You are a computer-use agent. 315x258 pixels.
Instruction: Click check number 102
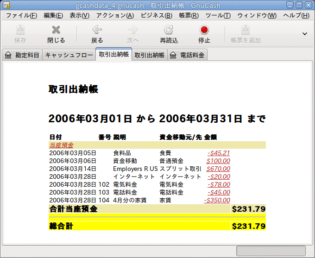tap(104, 184)
